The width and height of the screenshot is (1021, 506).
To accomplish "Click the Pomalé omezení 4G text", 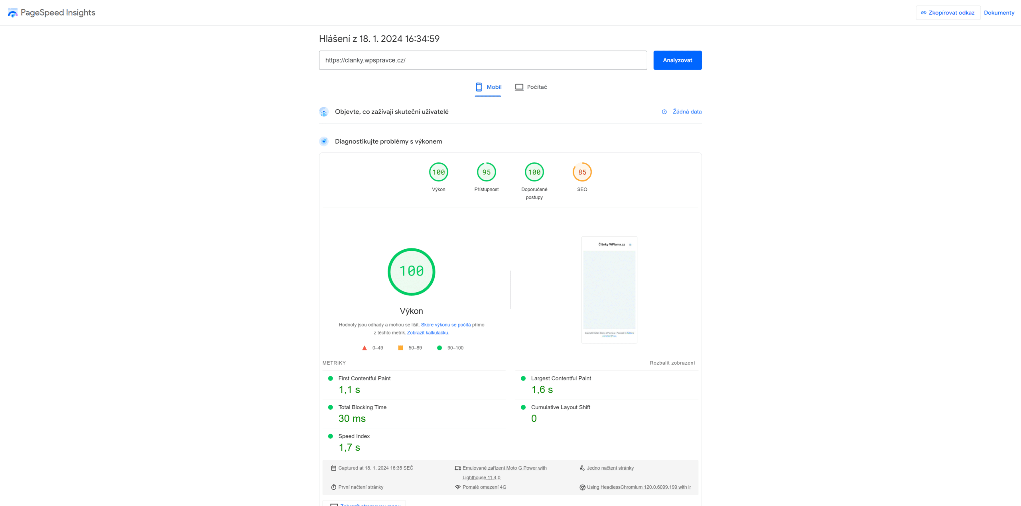I will tap(484, 487).
